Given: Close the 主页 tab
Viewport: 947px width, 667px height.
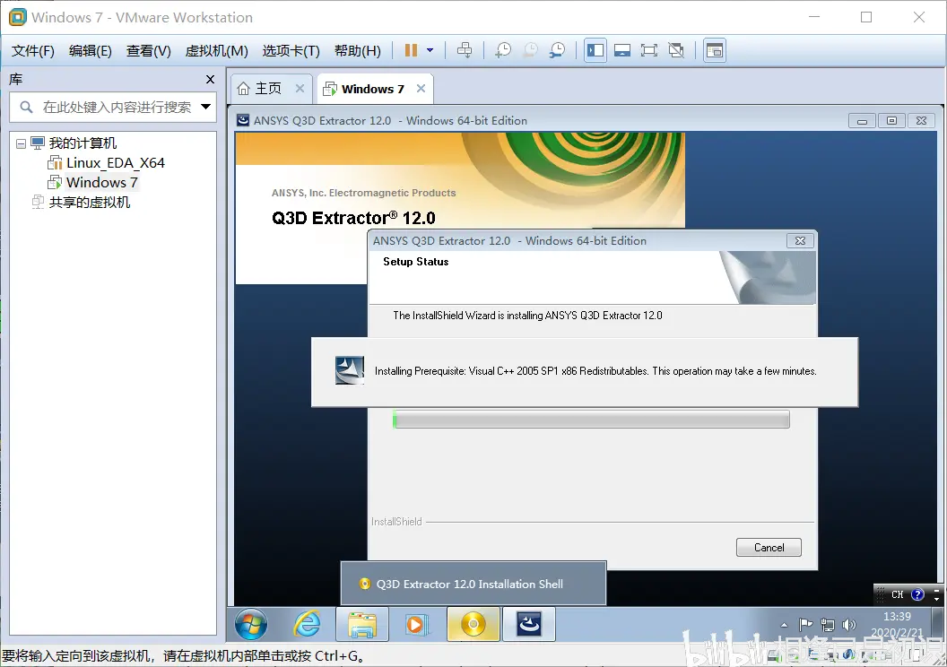Looking at the screenshot, I should pyautogui.click(x=300, y=88).
